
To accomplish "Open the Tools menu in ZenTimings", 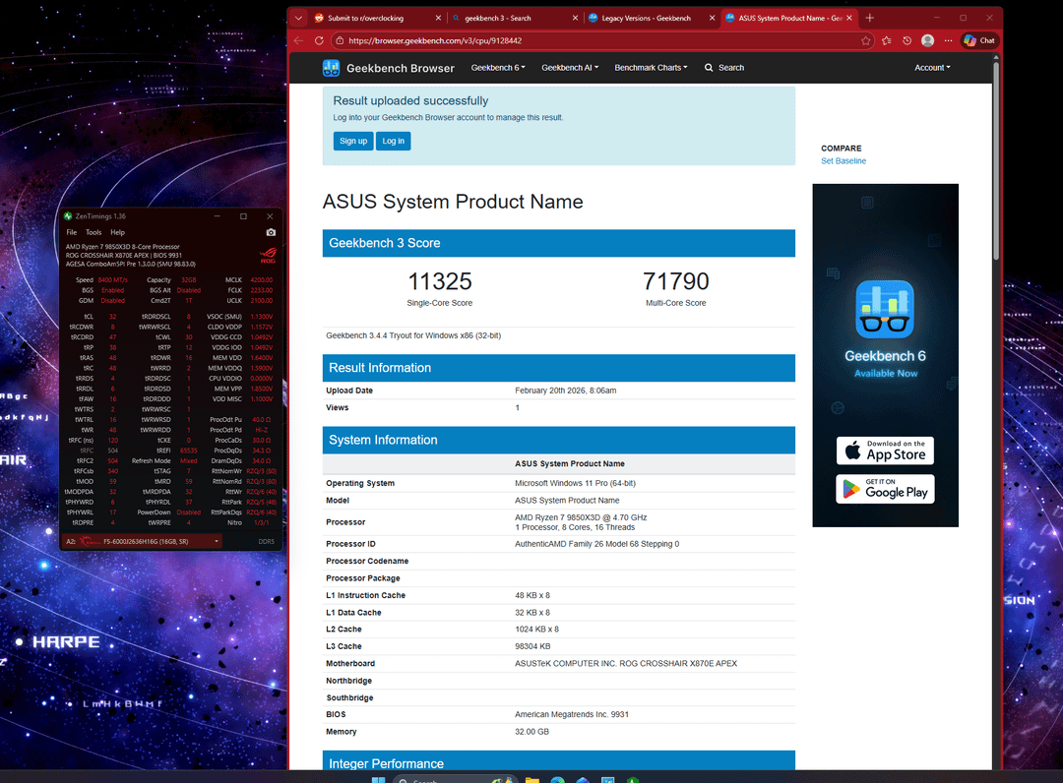I will [94, 232].
